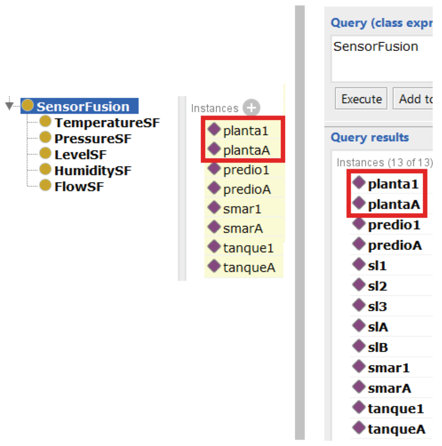Screen dimensions: 442x446
Task: Open the PressureSF subclass
Action: (x=93, y=139)
